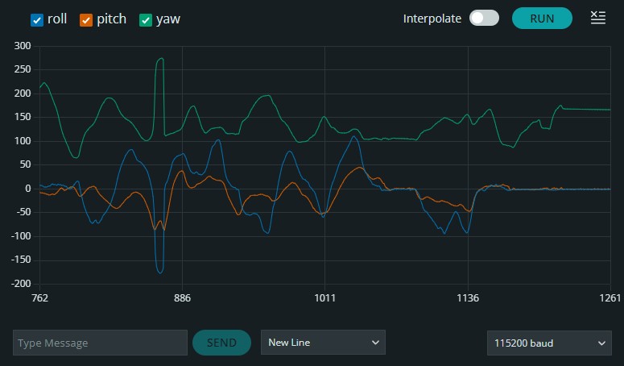This screenshot has width=624, height=366.
Task: Click the 886 x-axis tick label
Action: pos(182,298)
